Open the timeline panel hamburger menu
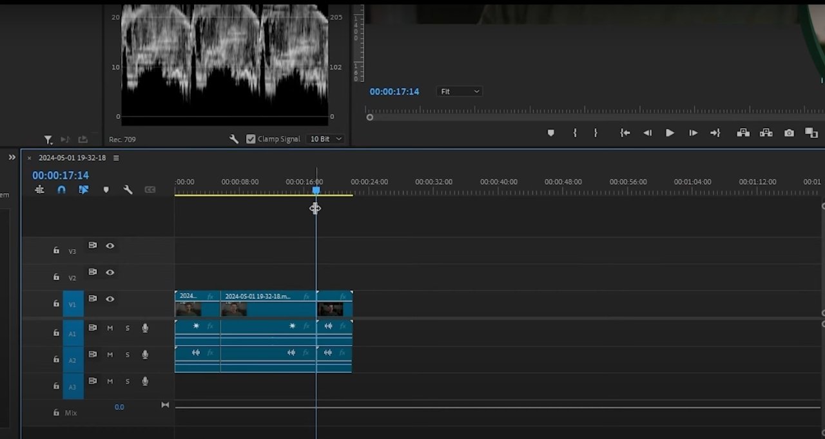 pyautogui.click(x=116, y=158)
